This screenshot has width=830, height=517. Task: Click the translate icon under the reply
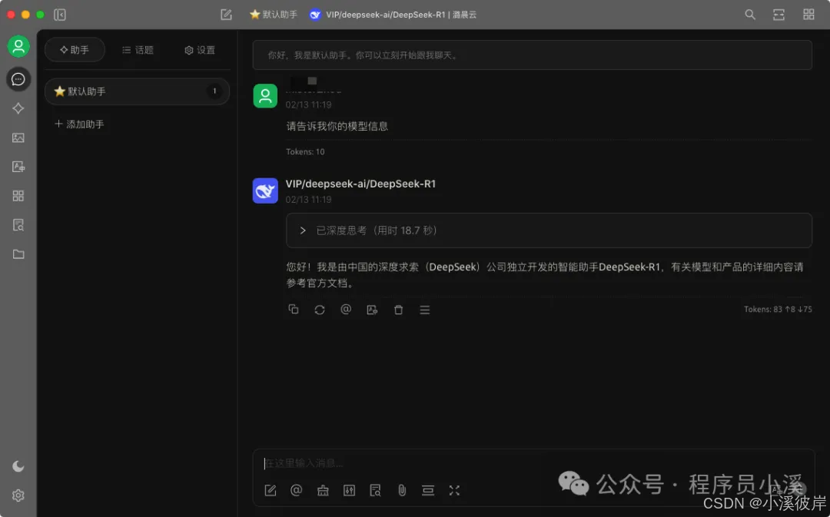pyautogui.click(x=372, y=310)
